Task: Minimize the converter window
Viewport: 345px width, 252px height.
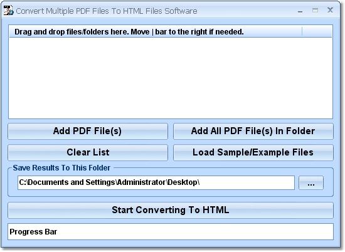Action: tap(300, 11)
